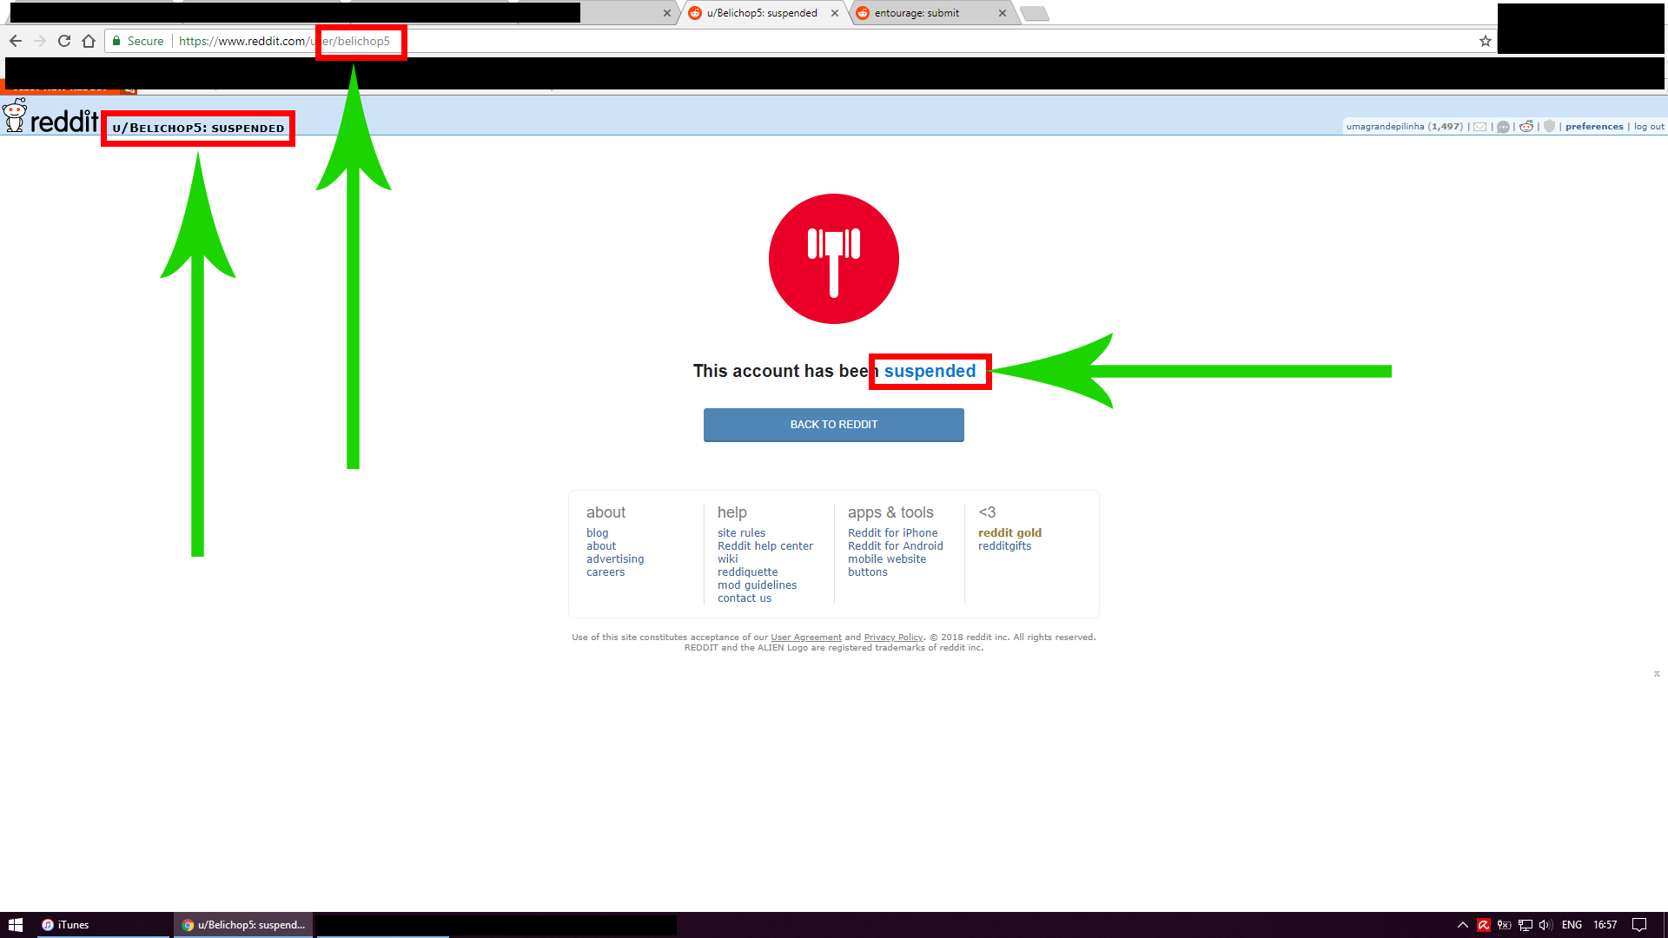Show hidden system tray icons
The width and height of the screenshot is (1668, 938).
coord(1463,925)
